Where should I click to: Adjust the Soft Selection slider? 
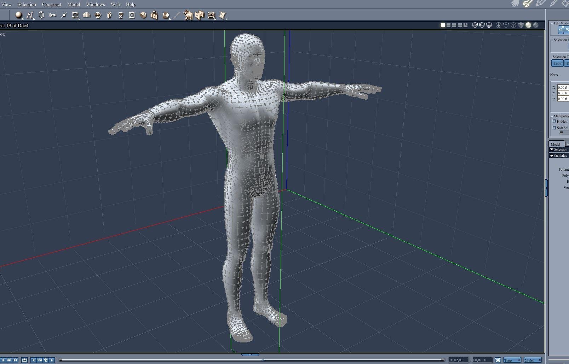coord(564,133)
